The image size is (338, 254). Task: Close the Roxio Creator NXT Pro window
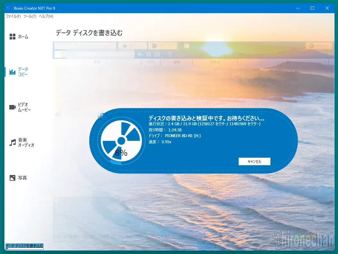(x=327, y=8)
